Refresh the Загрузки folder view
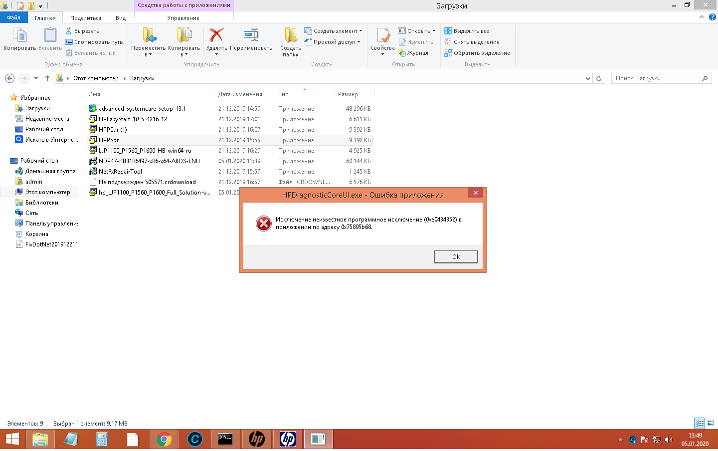 [599, 78]
